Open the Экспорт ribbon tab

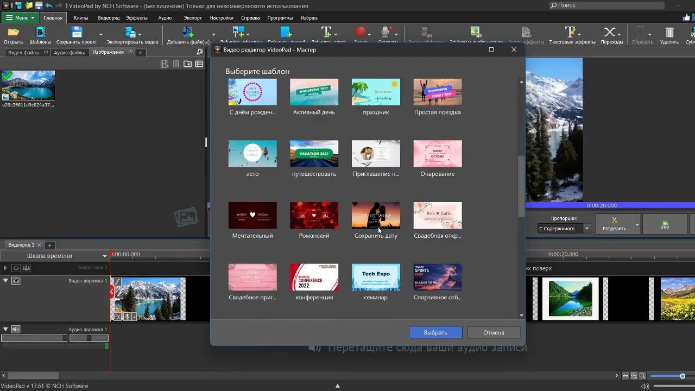coord(193,18)
